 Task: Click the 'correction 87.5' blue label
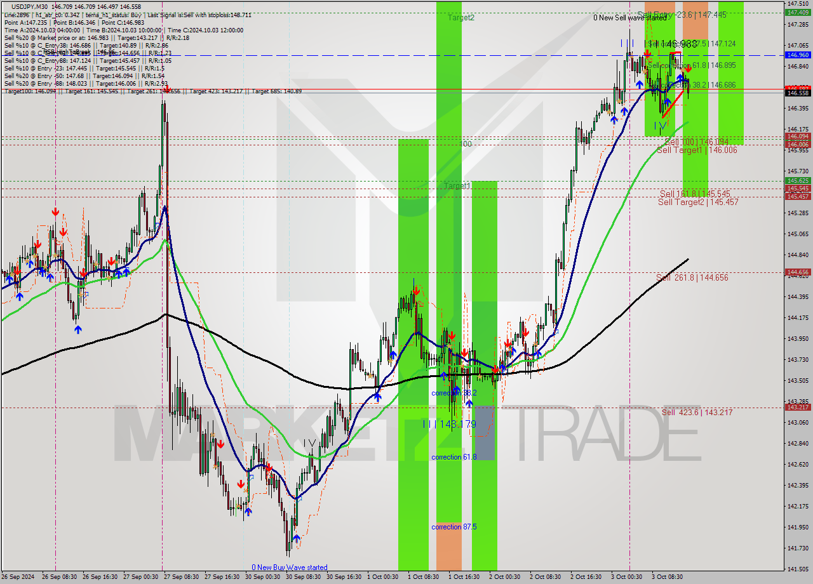coord(454,527)
